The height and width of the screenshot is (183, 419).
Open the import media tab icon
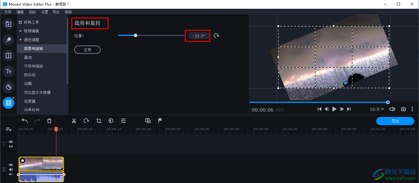point(9,24)
